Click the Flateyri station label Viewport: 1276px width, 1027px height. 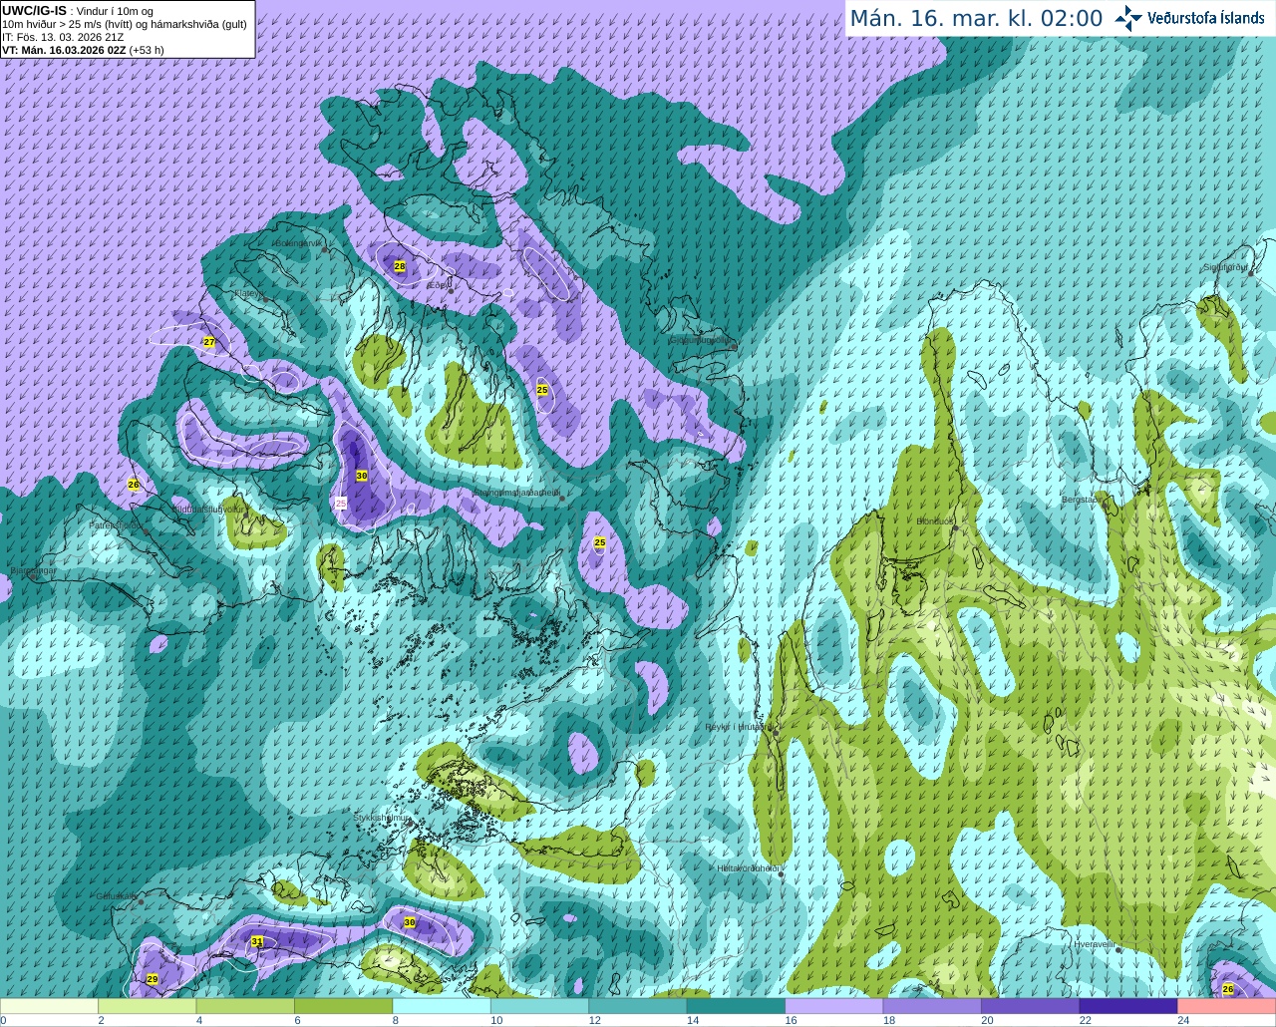249,294
